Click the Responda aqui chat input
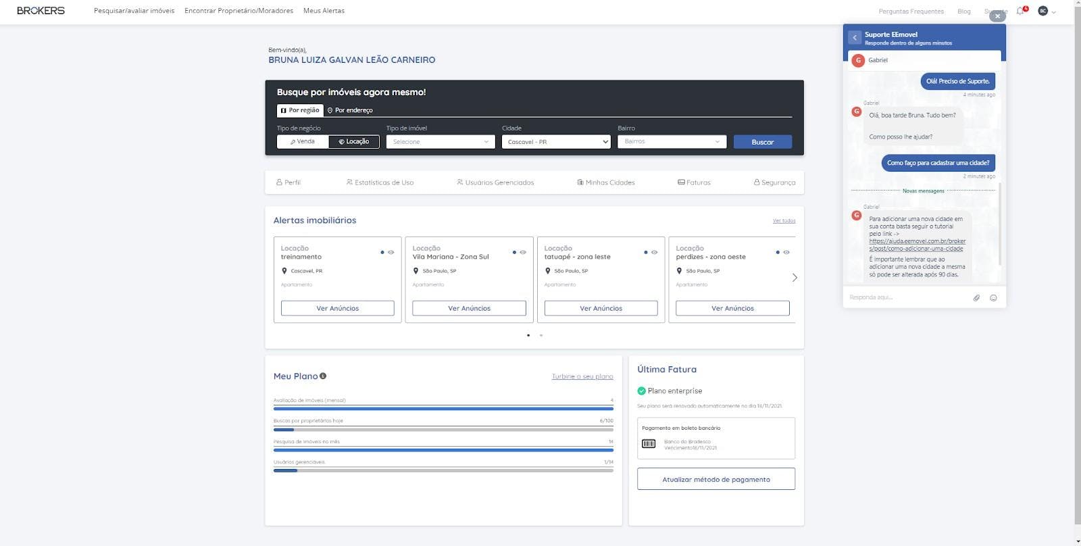This screenshot has width=1081, height=546. (907, 297)
